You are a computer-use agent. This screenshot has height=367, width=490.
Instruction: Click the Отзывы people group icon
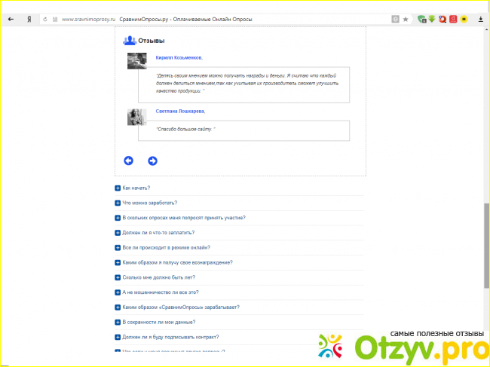[x=130, y=41]
